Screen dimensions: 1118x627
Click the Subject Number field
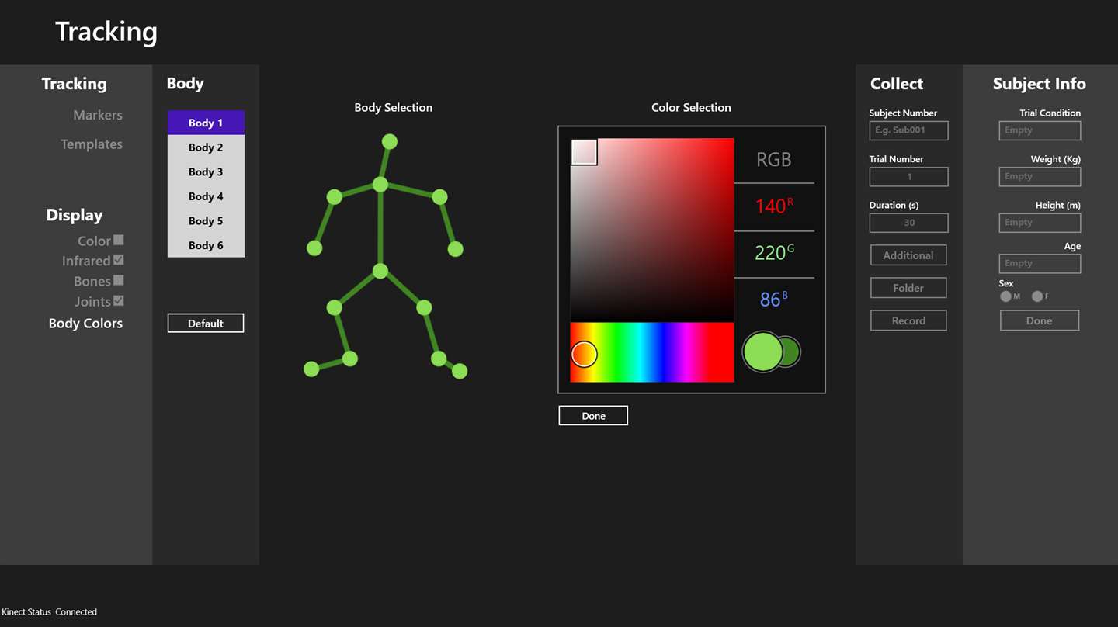click(x=908, y=130)
